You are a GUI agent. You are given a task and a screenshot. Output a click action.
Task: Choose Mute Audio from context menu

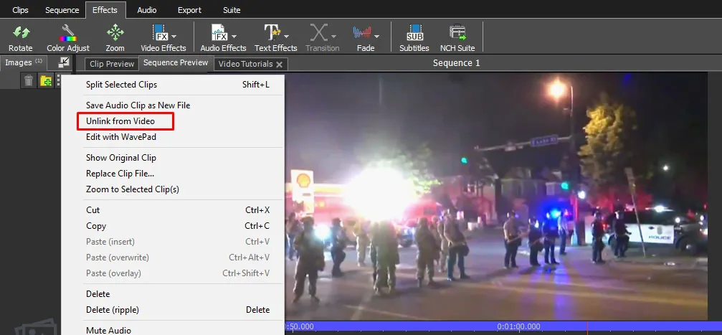108,330
